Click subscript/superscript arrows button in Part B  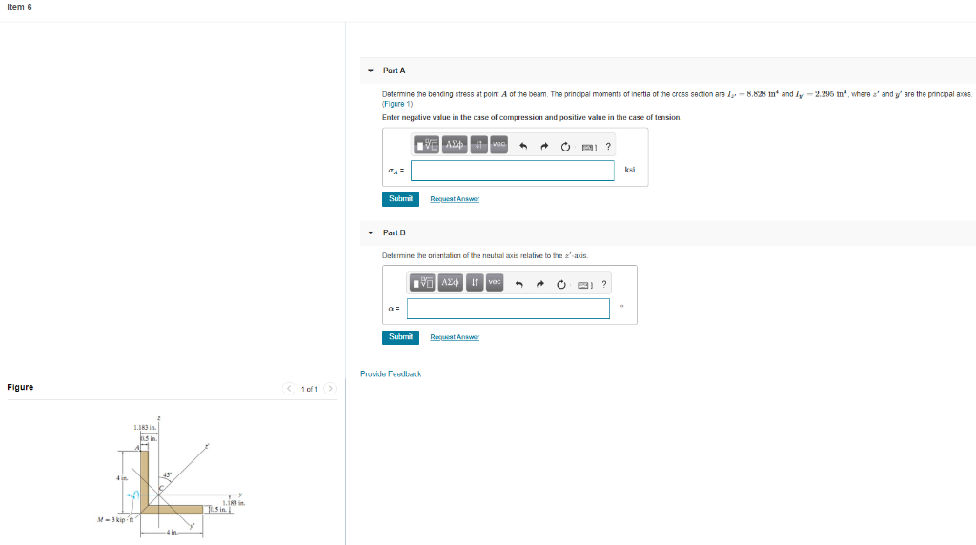475,282
